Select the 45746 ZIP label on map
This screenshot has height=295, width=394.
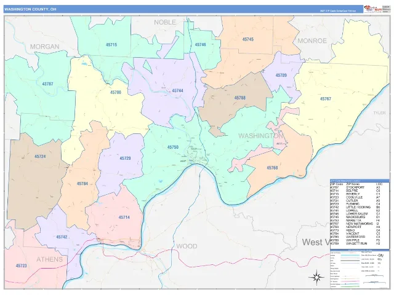(x=200, y=45)
